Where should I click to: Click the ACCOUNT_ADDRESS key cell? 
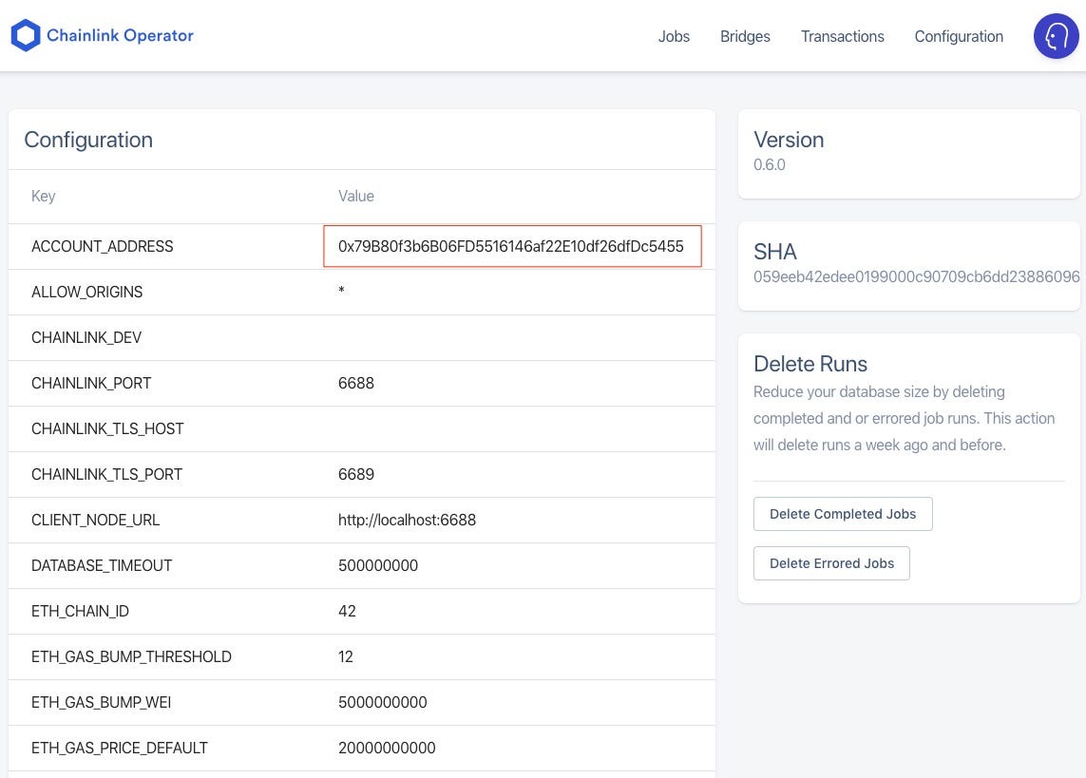tap(102, 246)
